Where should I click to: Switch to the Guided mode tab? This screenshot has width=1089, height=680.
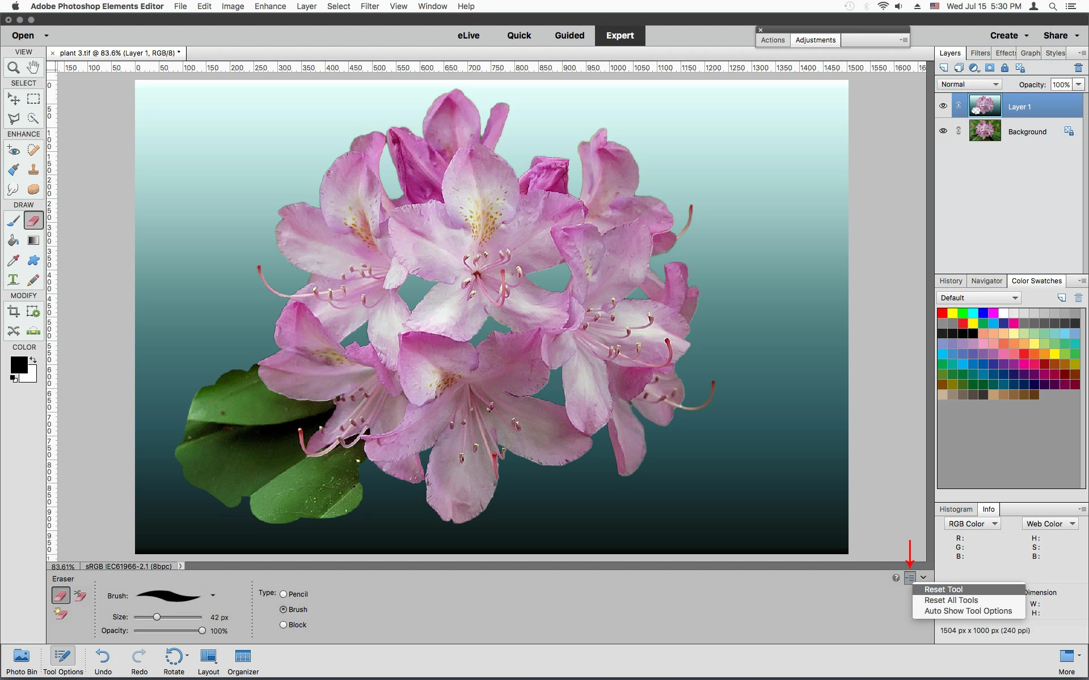coord(569,35)
